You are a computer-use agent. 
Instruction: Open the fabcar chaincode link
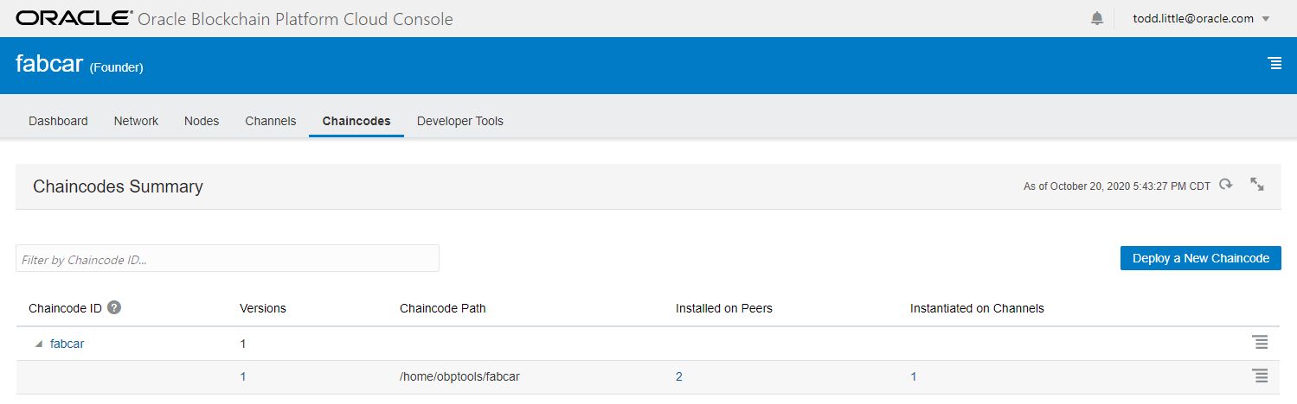(67, 344)
